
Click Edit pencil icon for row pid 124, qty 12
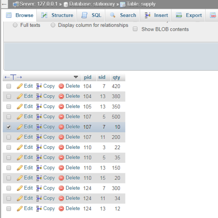pyautogui.click(x=19, y=208)
